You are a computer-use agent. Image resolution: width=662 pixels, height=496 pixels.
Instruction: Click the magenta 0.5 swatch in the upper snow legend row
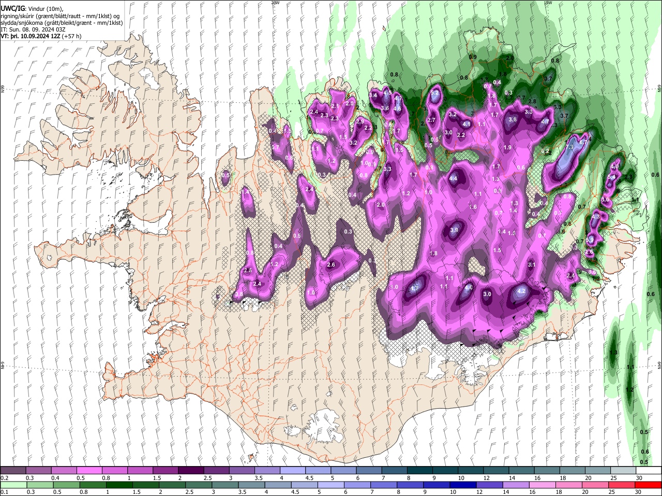pos(89,471)
